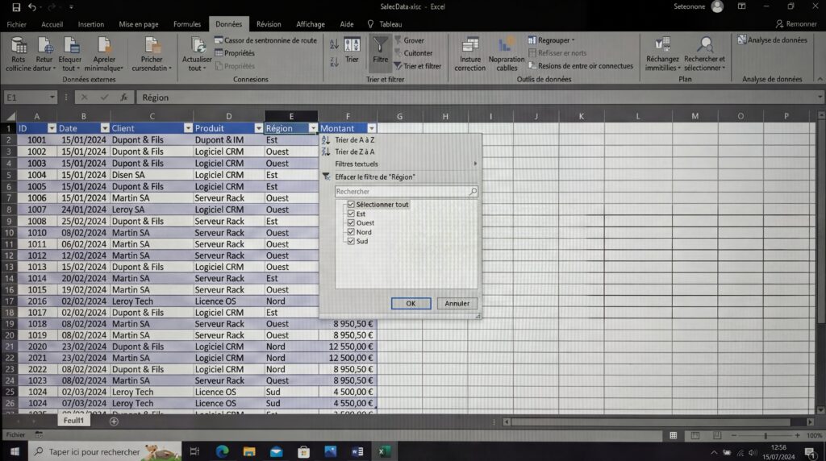Switch to the Formules tab
The width and height of the screenshot is (826, 461).
tap(187, 24)
